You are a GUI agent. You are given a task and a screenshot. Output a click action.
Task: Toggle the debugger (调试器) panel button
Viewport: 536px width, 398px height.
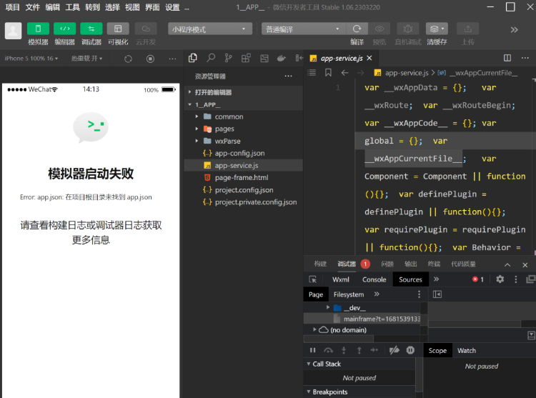(91, 29)
